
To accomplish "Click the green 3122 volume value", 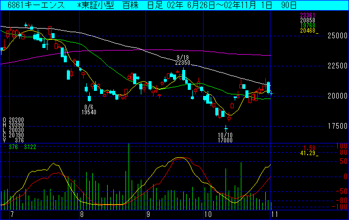I will click(x=30, y=147).
